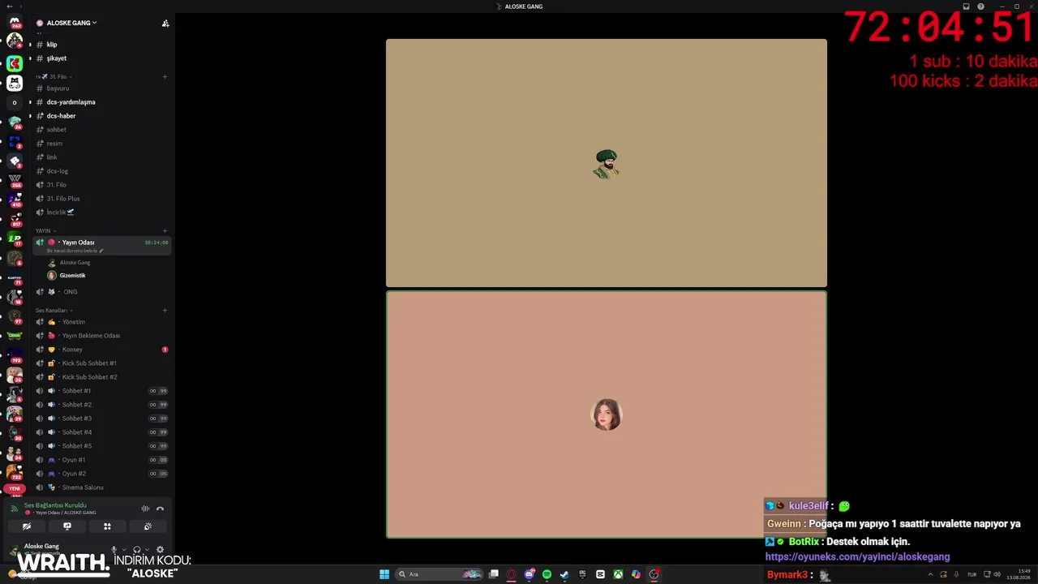Click the Gizemistik woman avatar video tile

607,414
